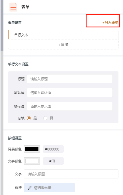Select the 单行文本 form item
The width and height of the screenshot is (123, 195).
pos(63,35)
